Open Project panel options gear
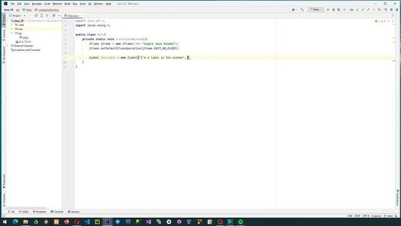Image resolution: width=401 pixels, height=226 pixels. (x=54, y=16)
